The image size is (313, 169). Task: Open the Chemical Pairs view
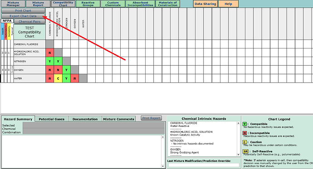click(x=29, y=22)
